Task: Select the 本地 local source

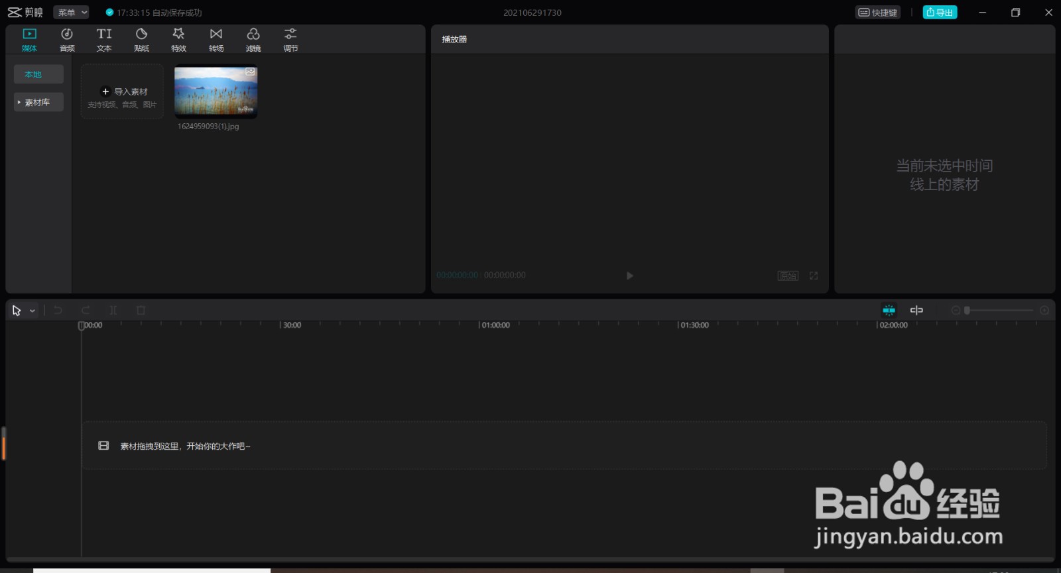Action: [x=38, y=74]
